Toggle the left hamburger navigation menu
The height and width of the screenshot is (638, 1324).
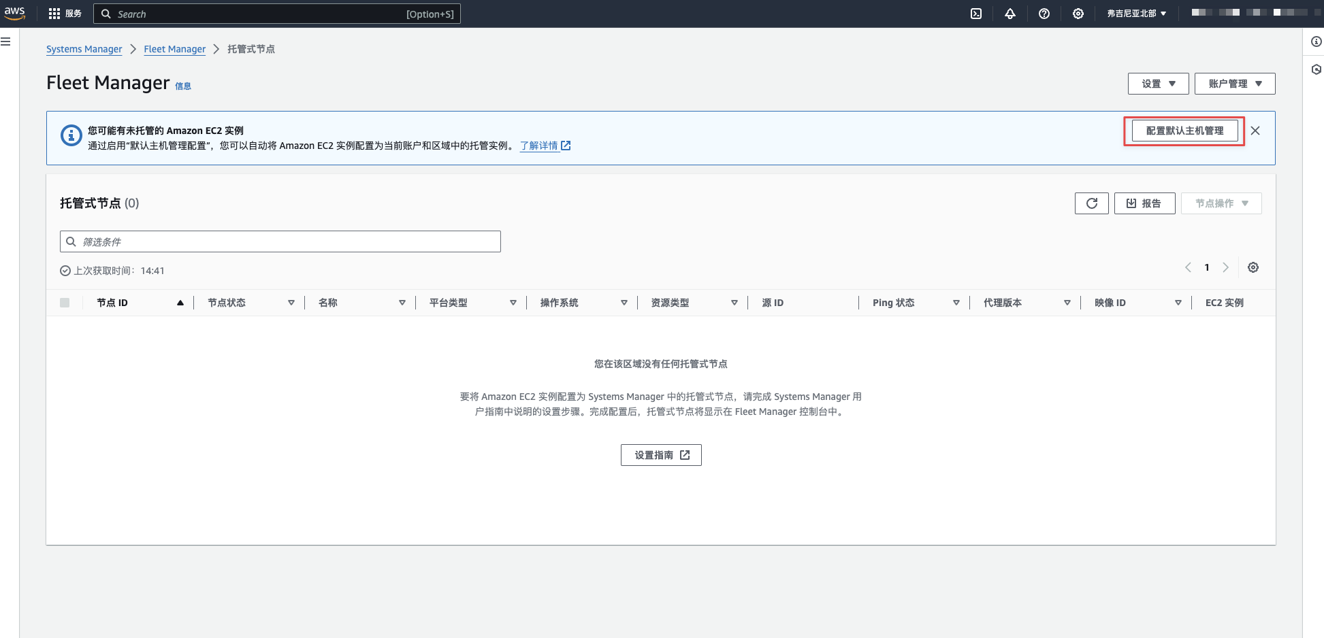[6, 41]
